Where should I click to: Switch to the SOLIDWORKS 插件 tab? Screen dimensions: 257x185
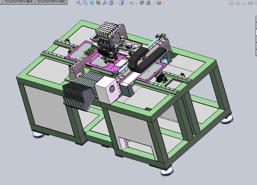[x=19, y=2]
